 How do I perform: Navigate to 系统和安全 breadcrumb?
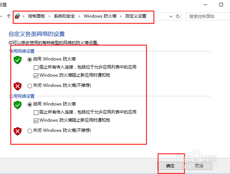tap(64, 16)
